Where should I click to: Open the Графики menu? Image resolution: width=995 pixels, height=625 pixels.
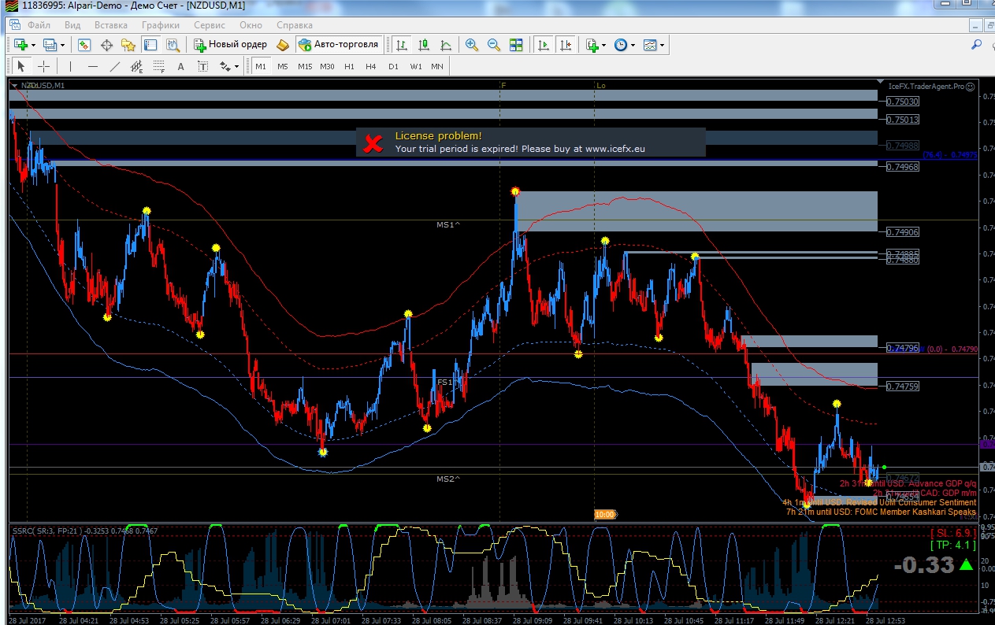[x=161, y=24]
